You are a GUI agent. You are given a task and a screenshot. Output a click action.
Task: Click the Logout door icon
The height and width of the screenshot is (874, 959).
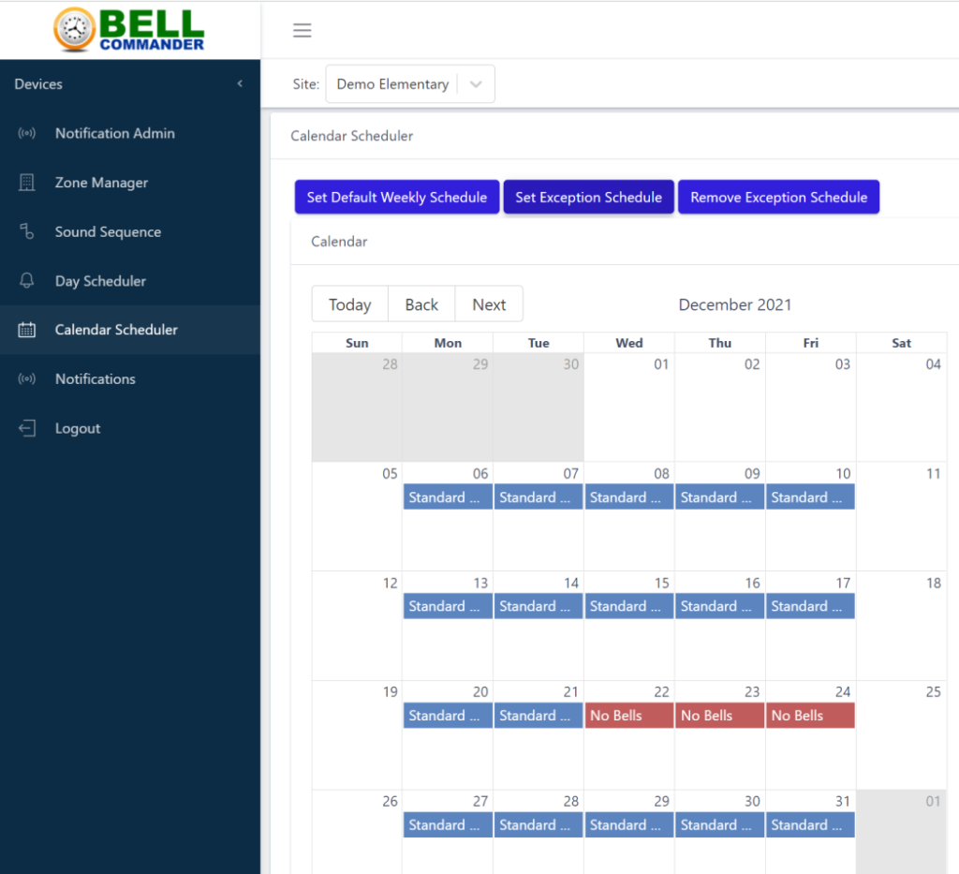[x=27, y=428]
